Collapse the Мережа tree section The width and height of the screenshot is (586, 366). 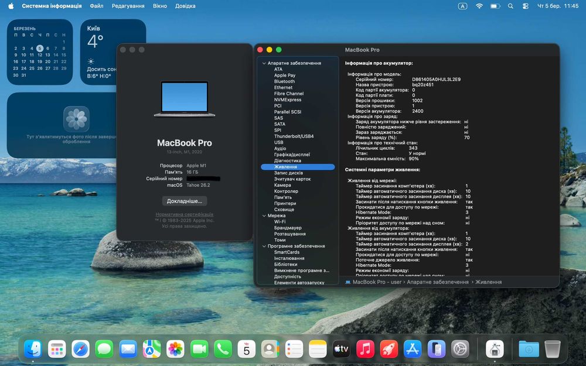point(264,216)
